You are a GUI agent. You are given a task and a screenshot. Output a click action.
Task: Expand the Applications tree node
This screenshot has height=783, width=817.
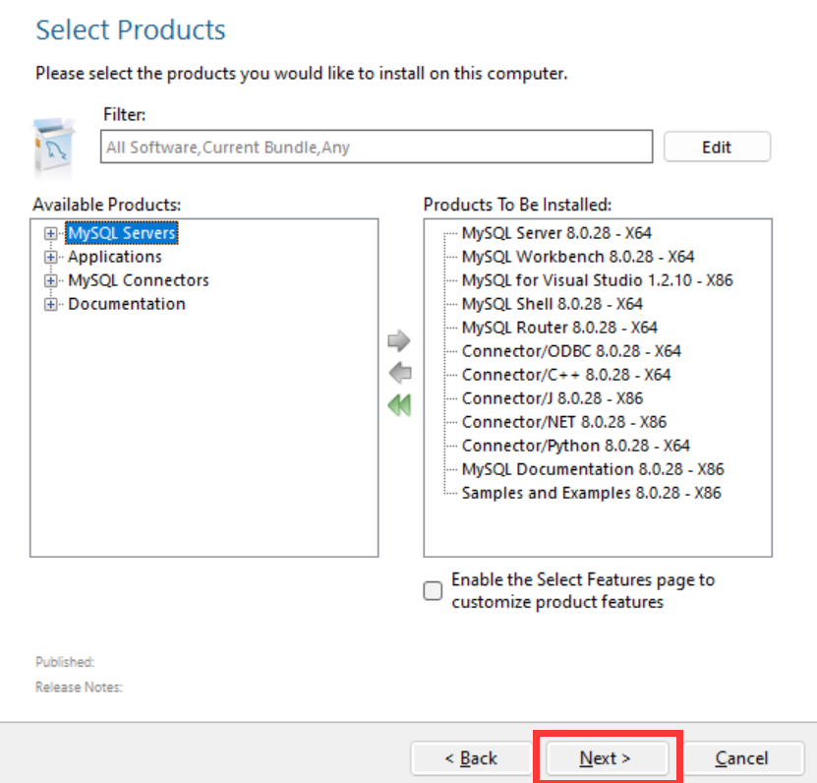tap(50, 257)
